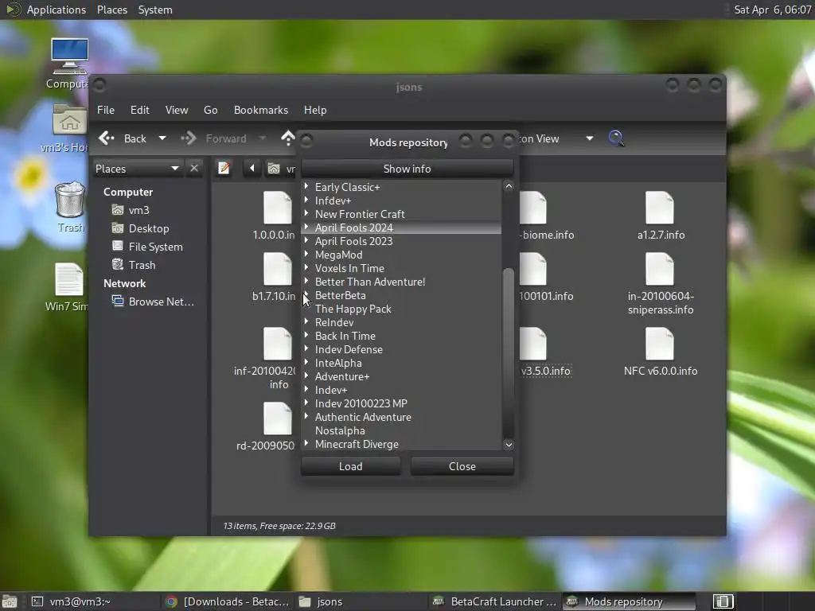This screenshot has width=815, height=611.
Task: Expand MegaMod entry arrow
Action: (306, 254)
